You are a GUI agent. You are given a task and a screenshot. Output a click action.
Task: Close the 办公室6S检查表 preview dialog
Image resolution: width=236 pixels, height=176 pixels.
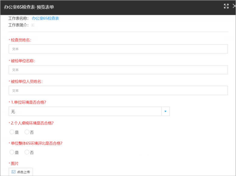click(x=234, y=6)
